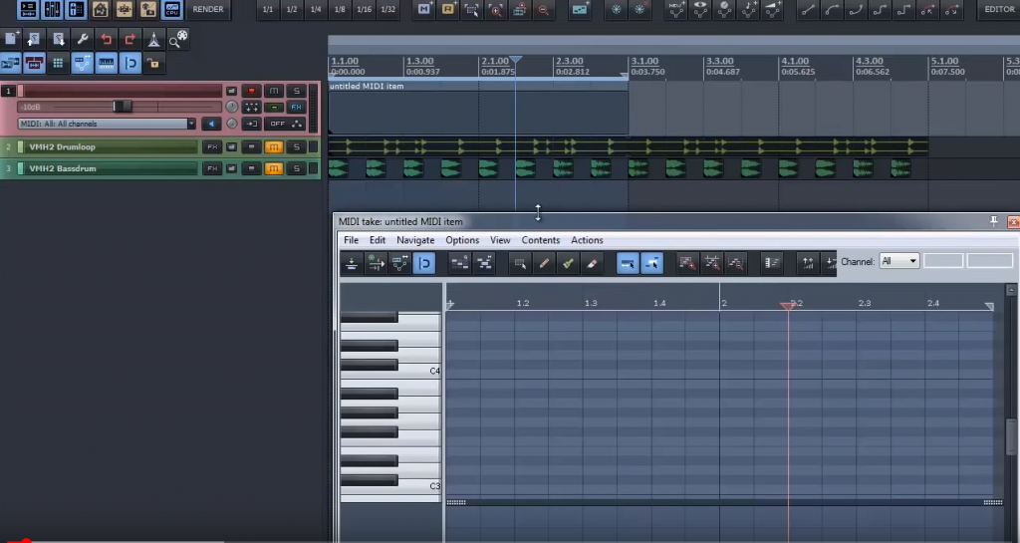This screenshot has width=1020, height=543.
Task: Click the zoom-to-selection icon in MIDI editor
Action: [686, 263]
